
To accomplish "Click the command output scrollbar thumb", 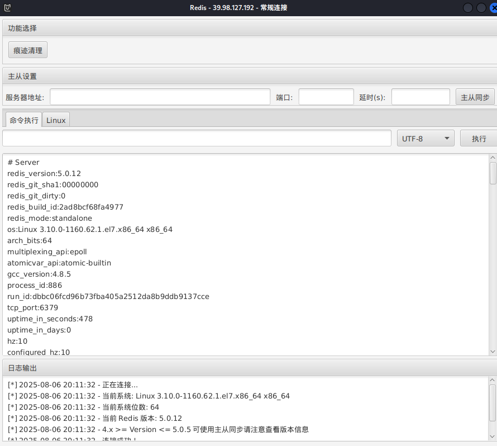I will pos(493,173).
